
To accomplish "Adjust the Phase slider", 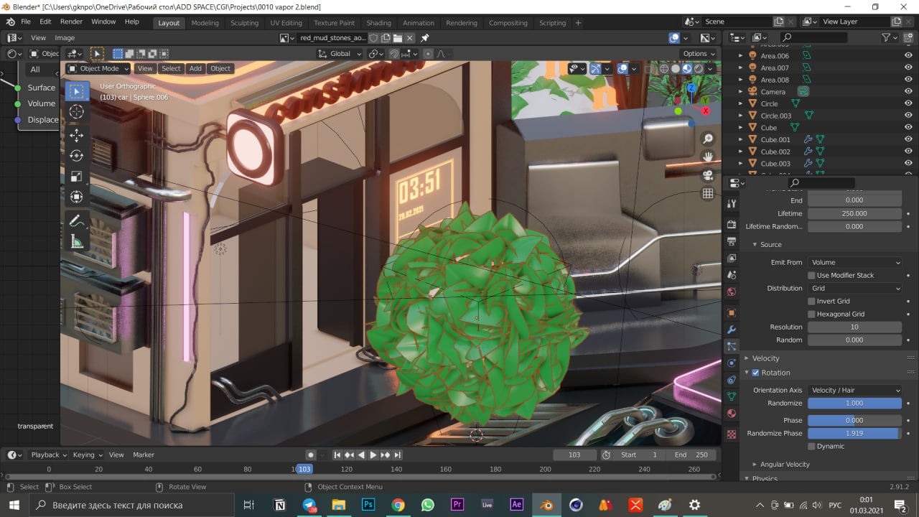I will coord(854,420).
